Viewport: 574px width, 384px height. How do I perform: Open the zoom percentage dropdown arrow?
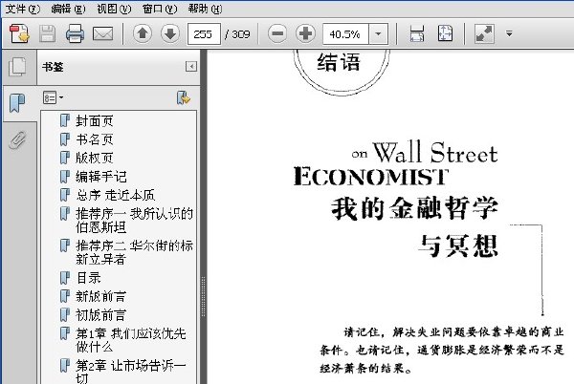tap(378, 34)
